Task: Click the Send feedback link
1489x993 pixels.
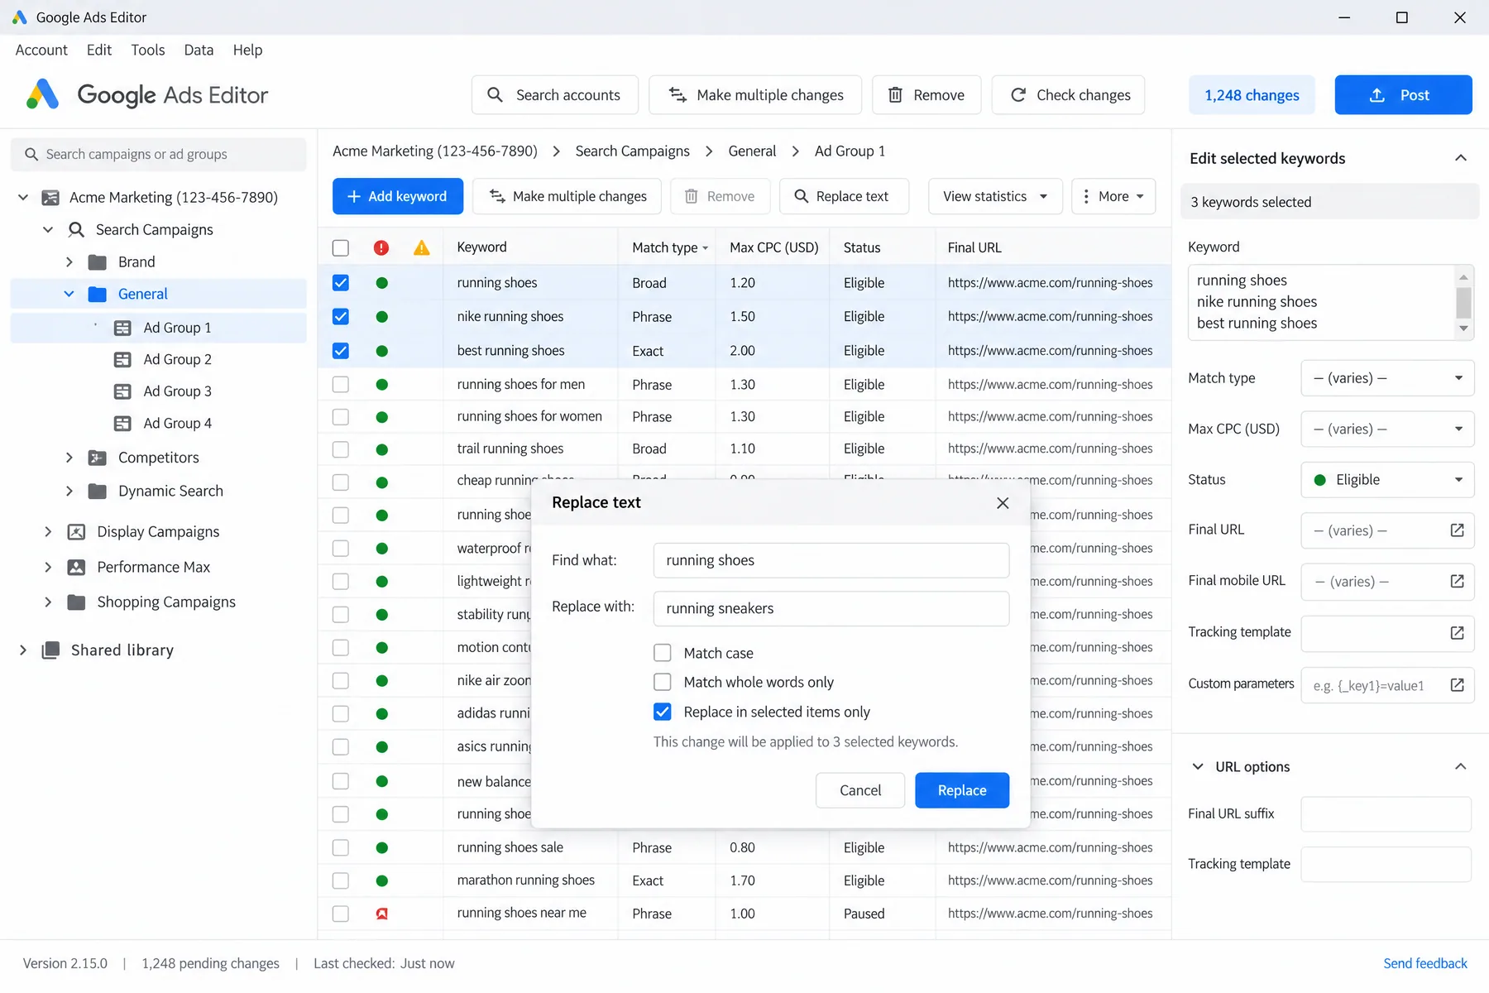Action: pyautogui.click(x=1425, y=963)
